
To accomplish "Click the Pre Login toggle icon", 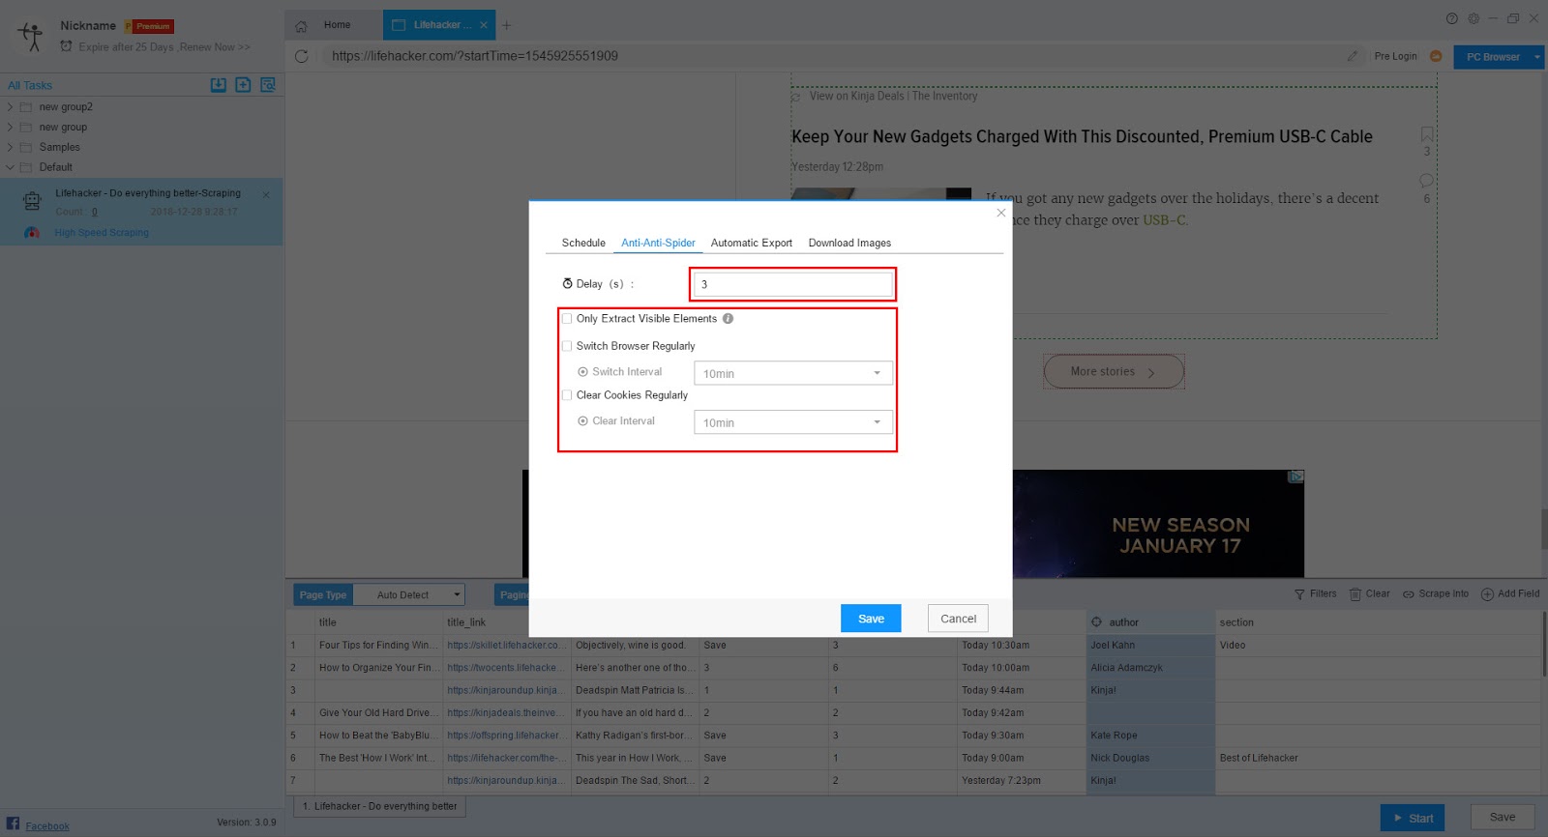I will point(1436,56).
